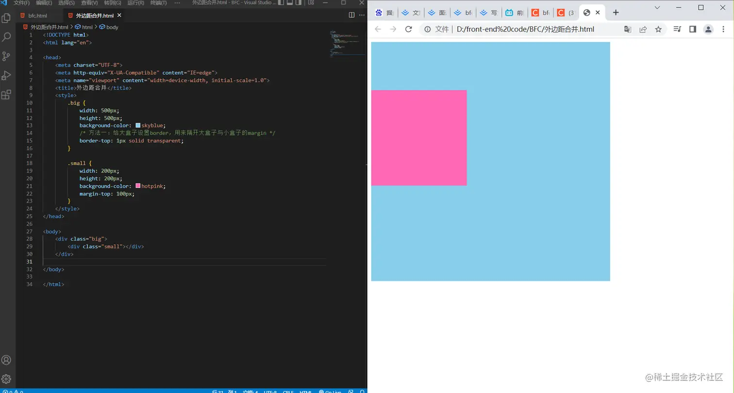
Task: Go back in the browser
Action: pyautogui.click(x=378, y=29)
